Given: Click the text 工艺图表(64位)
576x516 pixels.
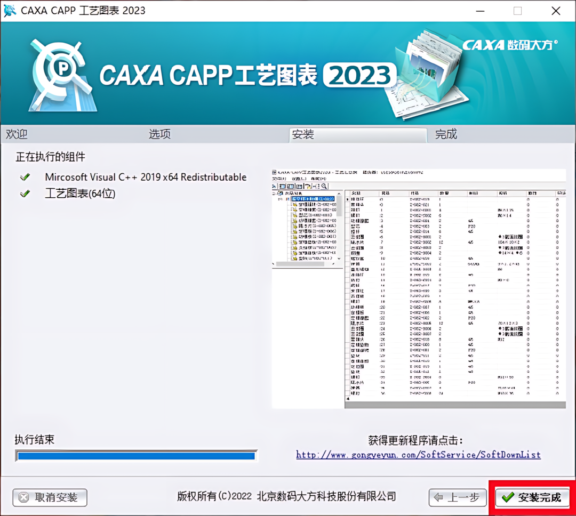Looking at the screenshot, I should point(80,193).
